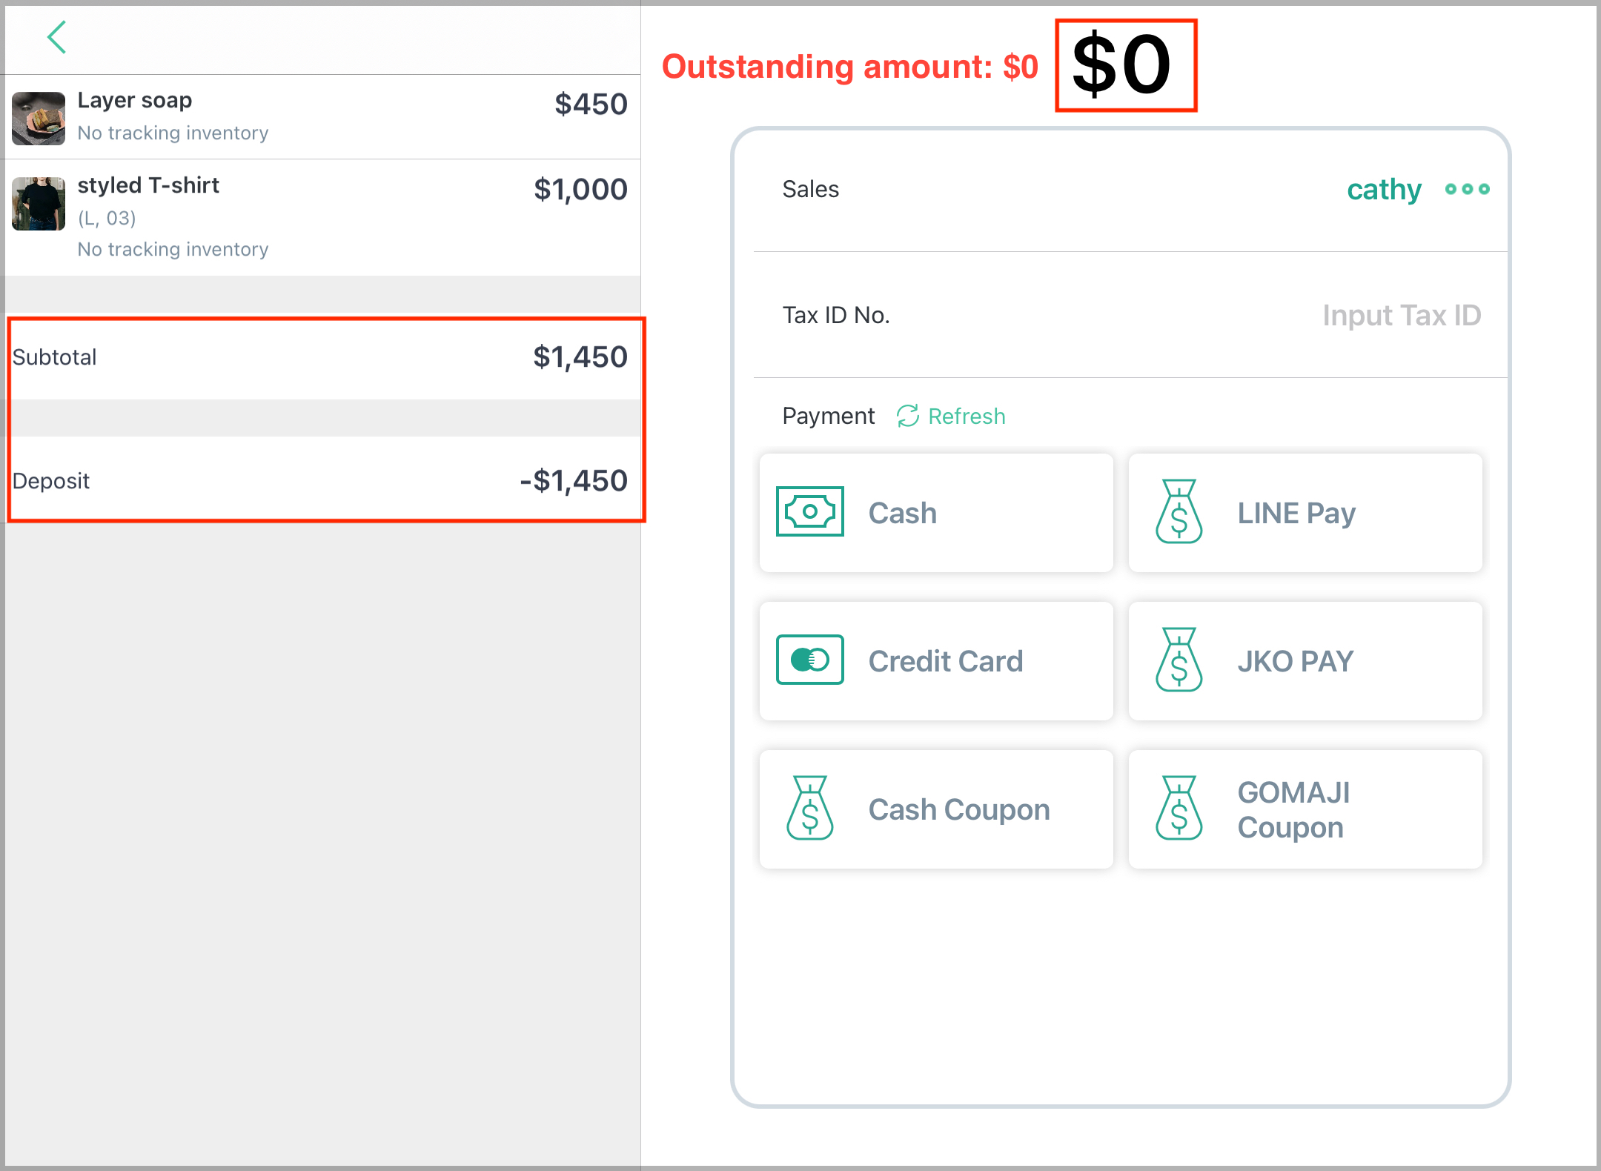Refresh the payment methods list
Viewport: 1601px width, 1171px height.
(x=951, y=416)
